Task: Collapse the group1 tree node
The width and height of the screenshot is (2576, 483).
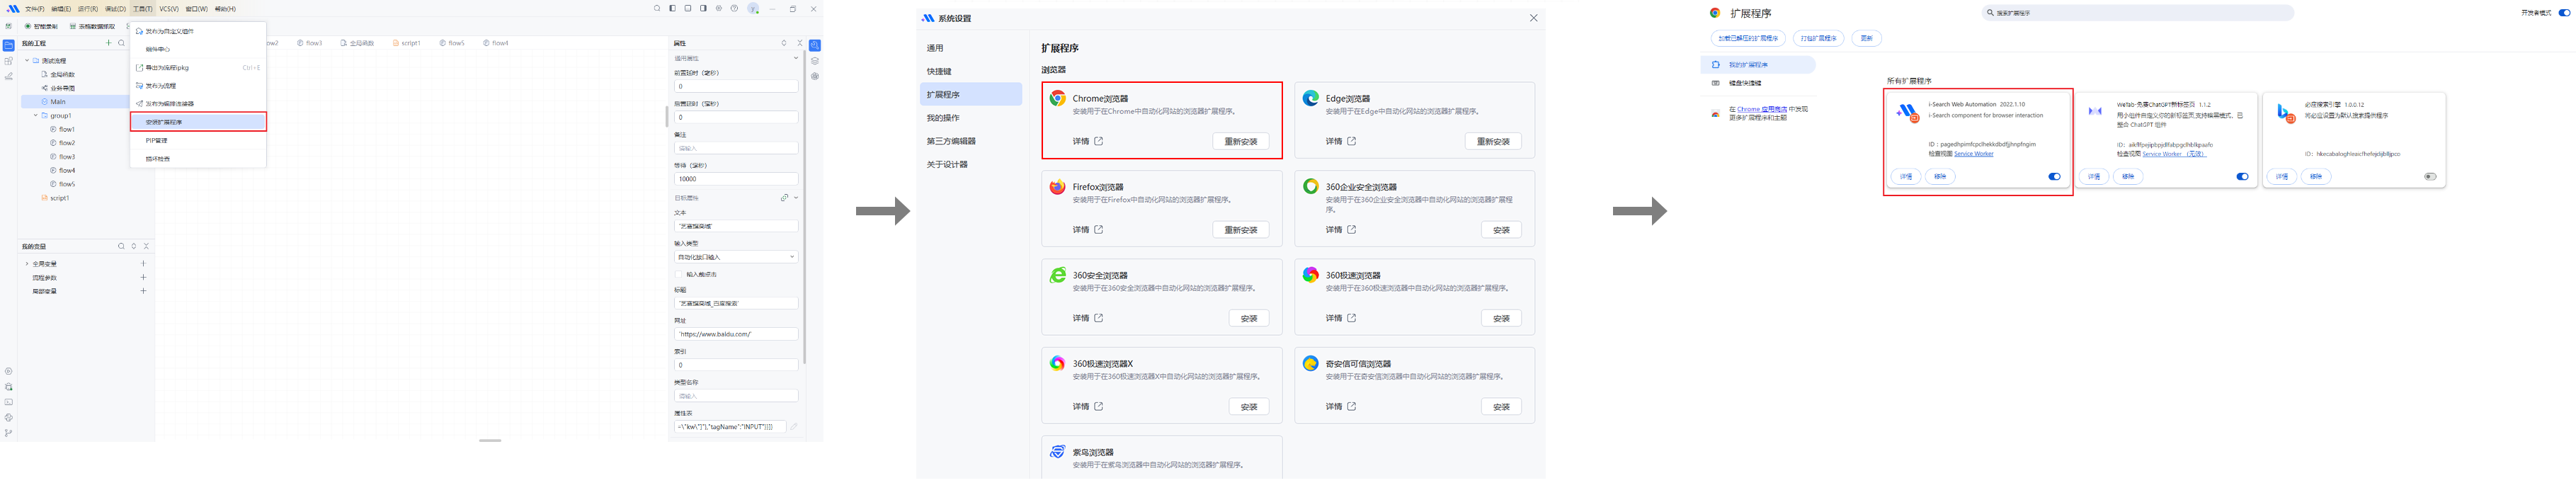Action: pyautogui.click(x=36, y=116)
